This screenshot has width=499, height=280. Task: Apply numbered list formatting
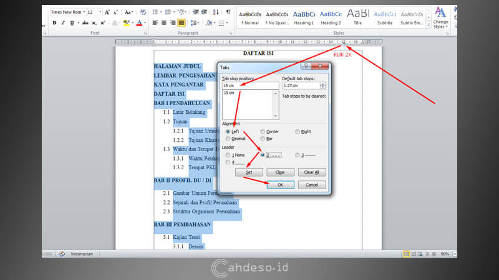click(168, 12)
